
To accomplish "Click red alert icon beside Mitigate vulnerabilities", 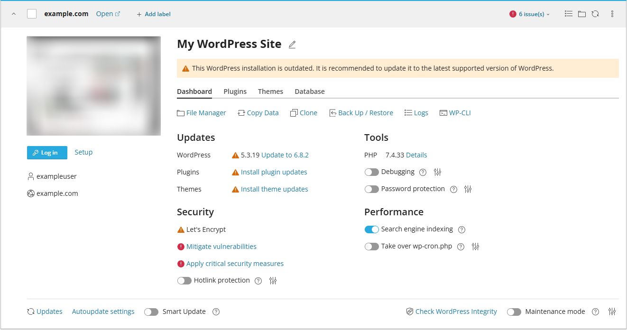I will [x=181, y=247].
